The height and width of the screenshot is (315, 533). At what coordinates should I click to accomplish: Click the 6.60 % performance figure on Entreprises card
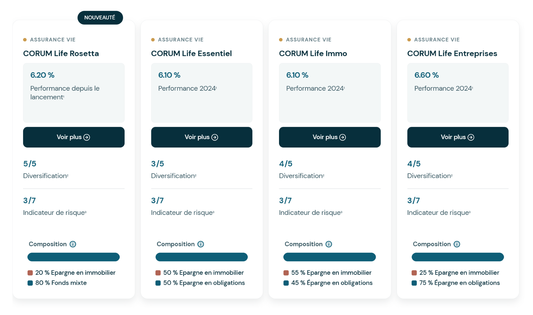426,75
